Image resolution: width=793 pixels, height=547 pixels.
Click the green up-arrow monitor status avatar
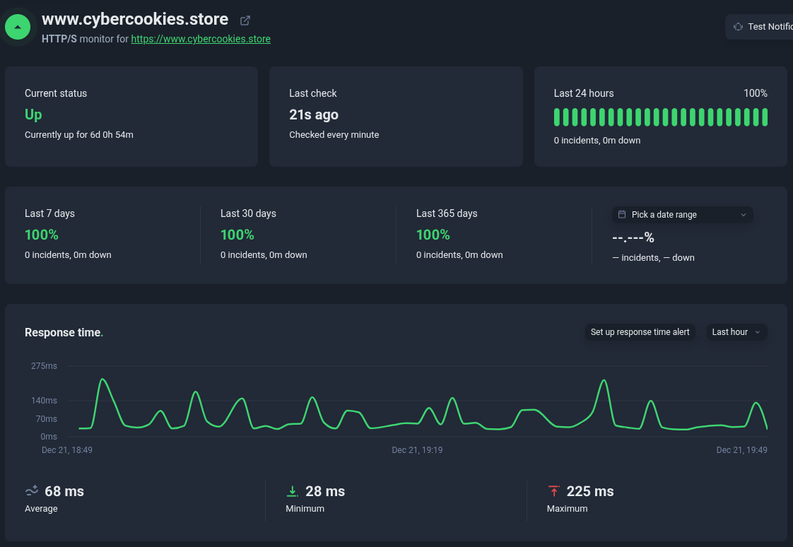17,27
